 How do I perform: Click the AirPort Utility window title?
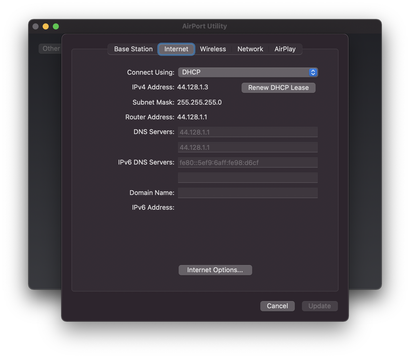point(204,26)
